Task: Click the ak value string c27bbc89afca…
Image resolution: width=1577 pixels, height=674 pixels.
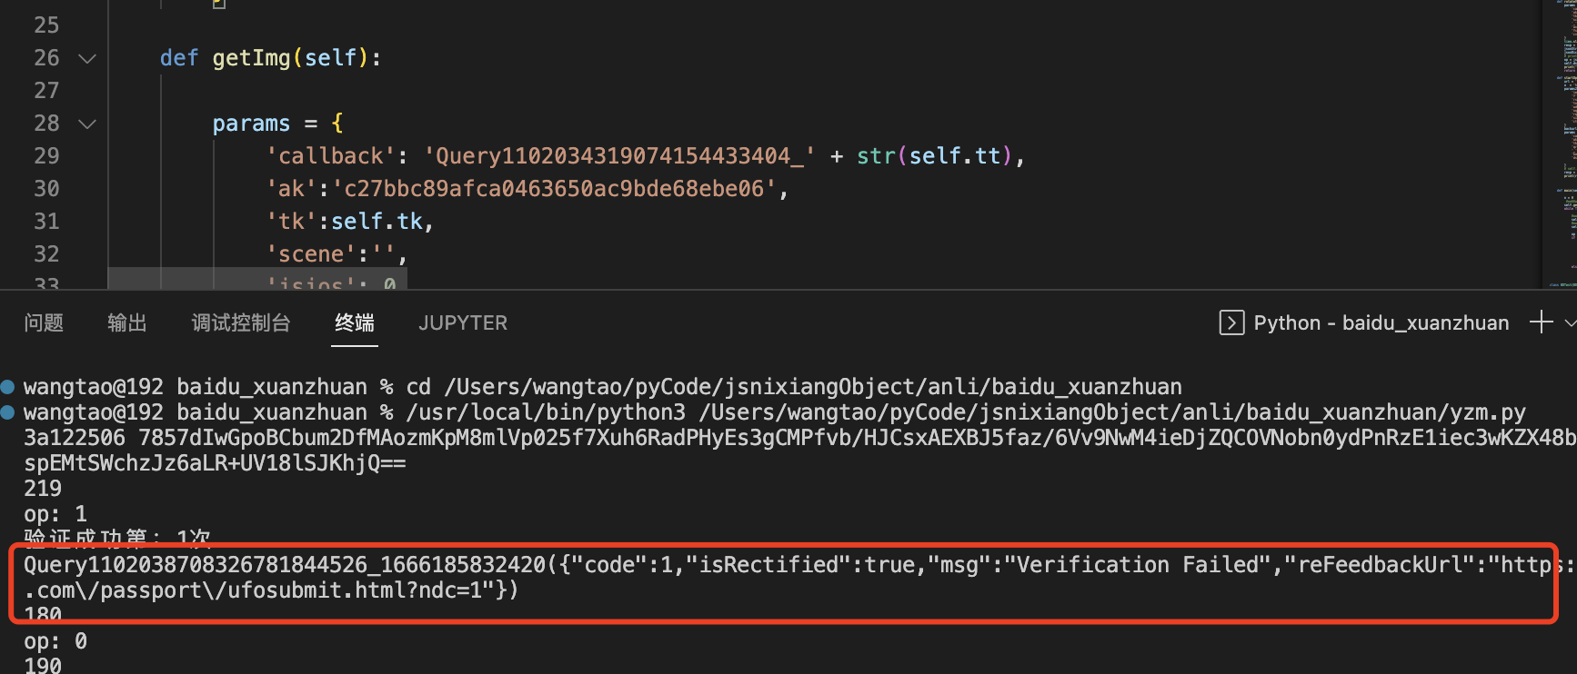Action: pos(555,189)
